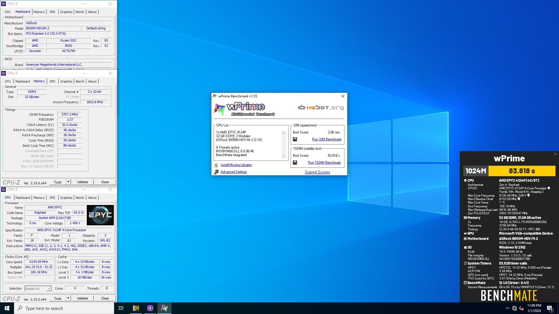Select SPD tab in bottom CPU-Z window
The width and height of the screenshot is (559, 314).
[x=52, y=198]
